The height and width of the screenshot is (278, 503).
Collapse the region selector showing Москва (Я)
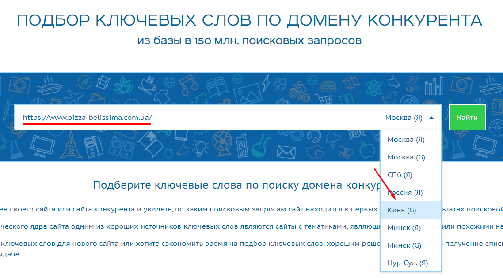point(404,118)
